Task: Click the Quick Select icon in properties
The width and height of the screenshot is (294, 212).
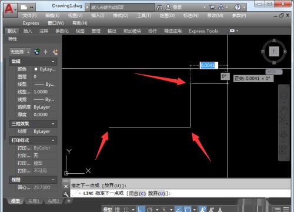Action: pos(55,52)
